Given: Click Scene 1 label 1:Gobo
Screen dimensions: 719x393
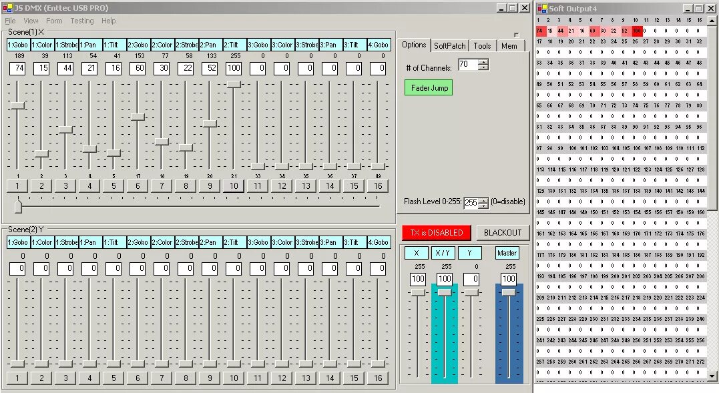Looking at the screenshot, I should point(18,45).
